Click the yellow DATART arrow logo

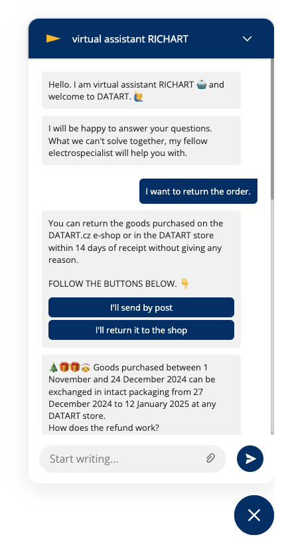[53, 39]
